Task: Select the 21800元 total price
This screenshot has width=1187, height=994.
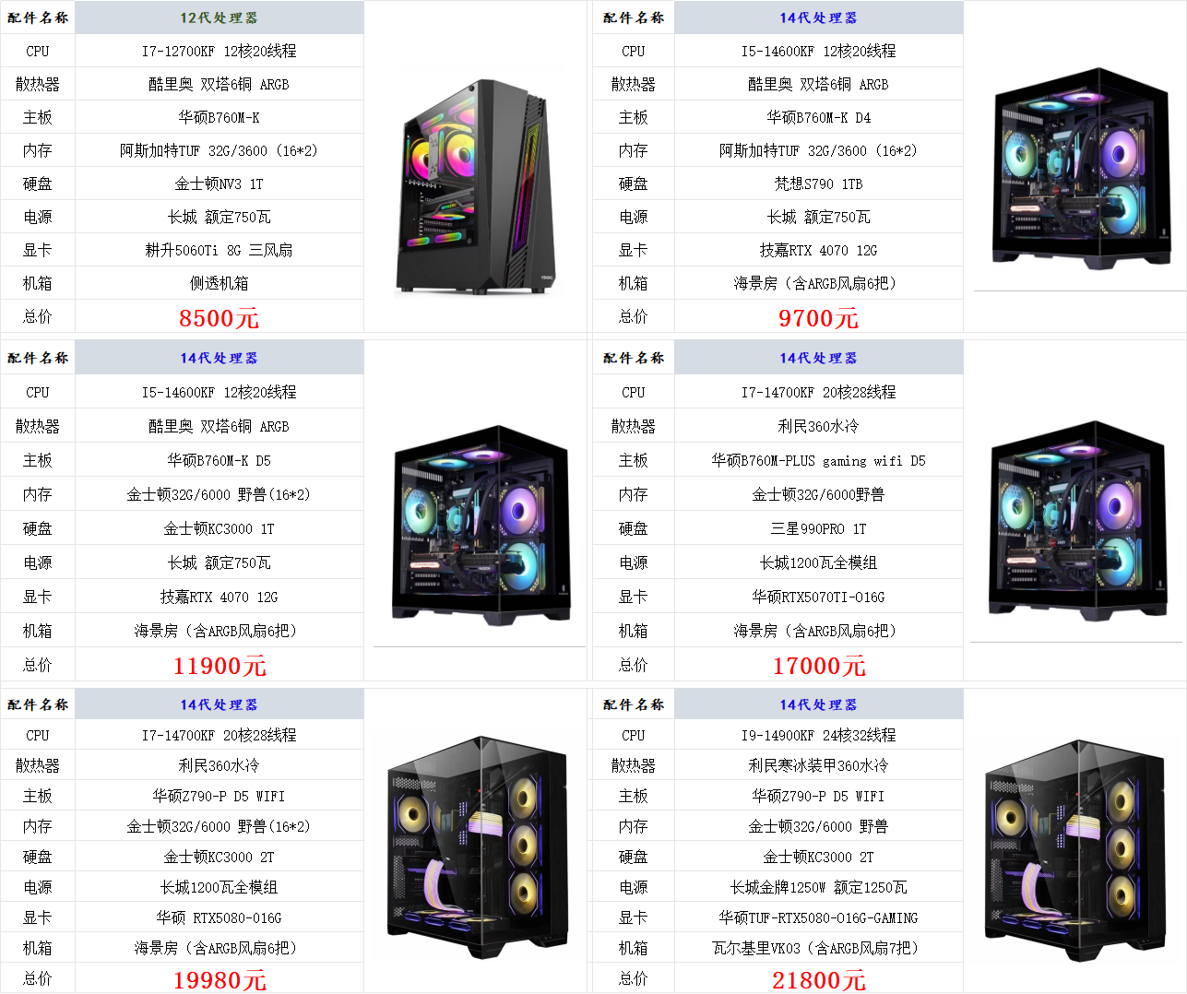Action: coord(819,979)
